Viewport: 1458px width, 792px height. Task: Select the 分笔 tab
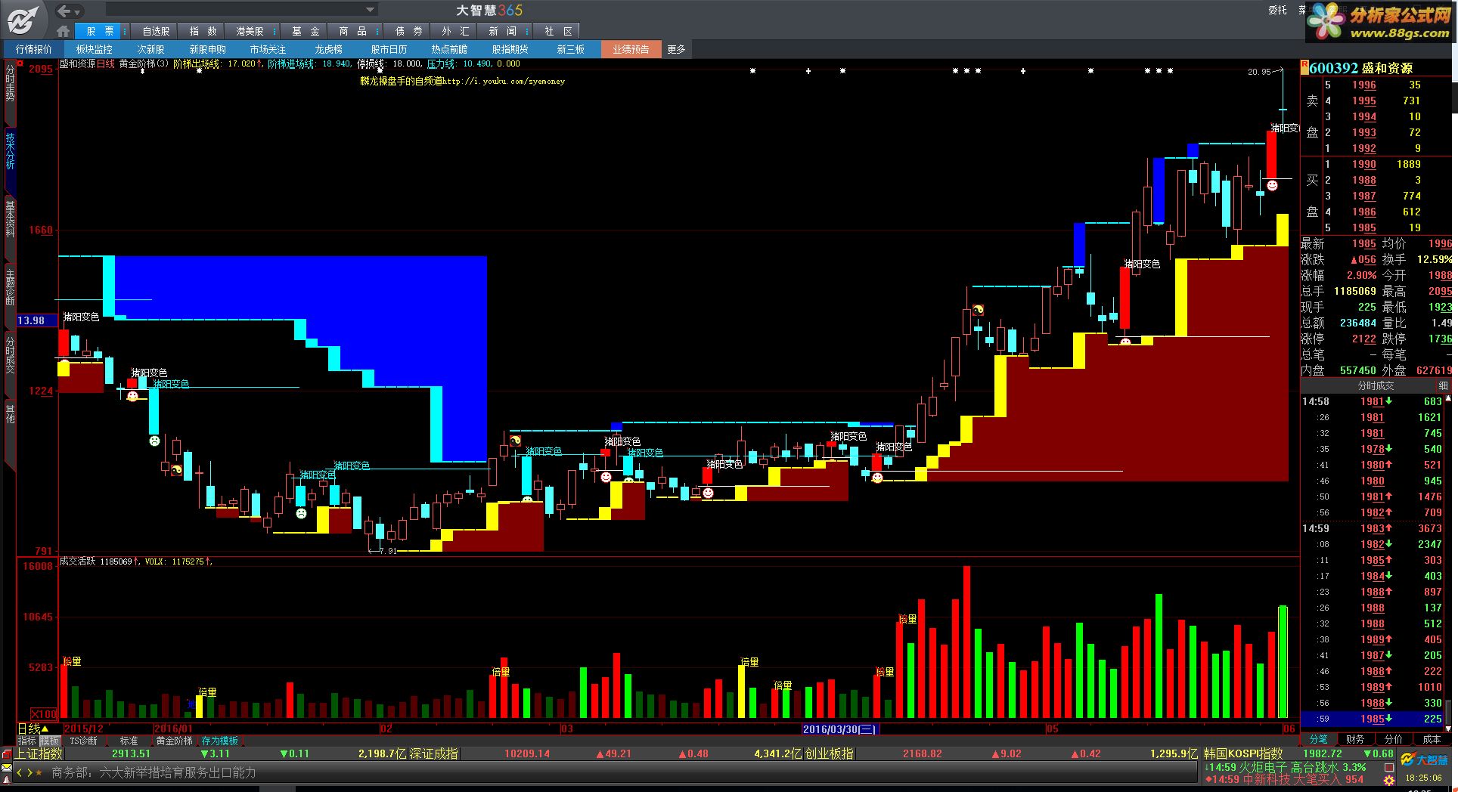click(x=1318, y=739)
